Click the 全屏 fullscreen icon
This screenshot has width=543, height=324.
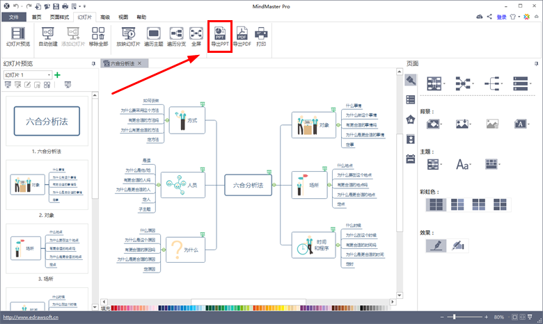click(x=196, y=36)
